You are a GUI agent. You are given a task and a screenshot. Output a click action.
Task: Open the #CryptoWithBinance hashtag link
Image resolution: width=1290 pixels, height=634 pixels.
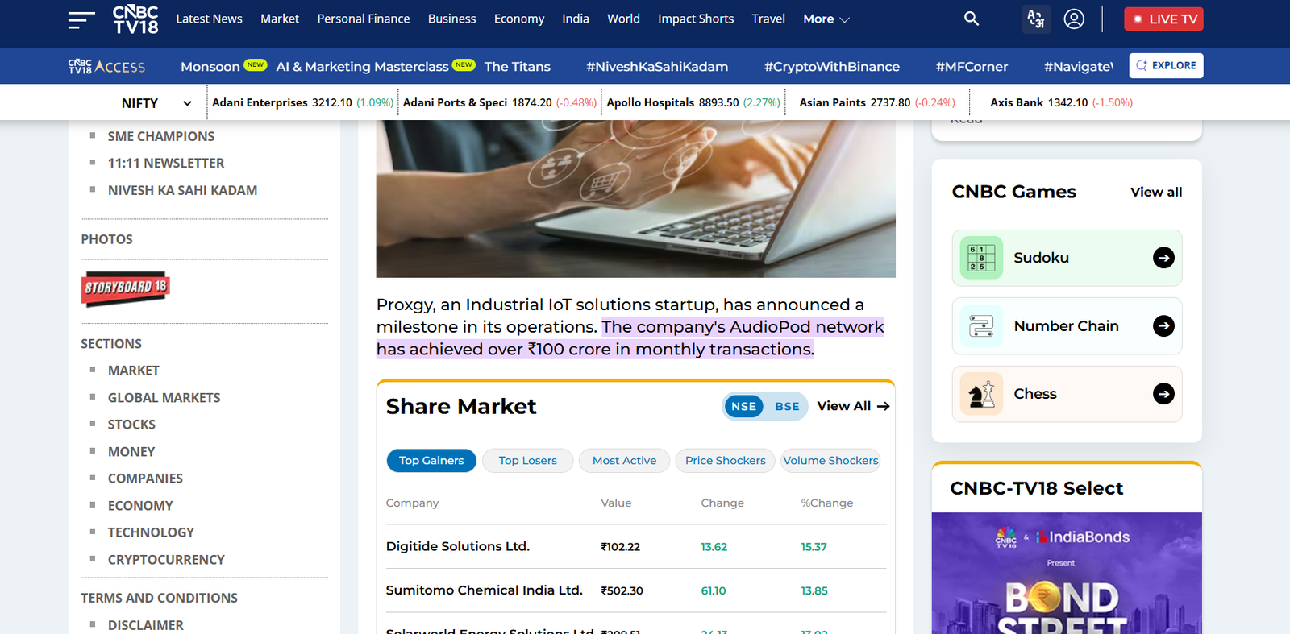832,66
